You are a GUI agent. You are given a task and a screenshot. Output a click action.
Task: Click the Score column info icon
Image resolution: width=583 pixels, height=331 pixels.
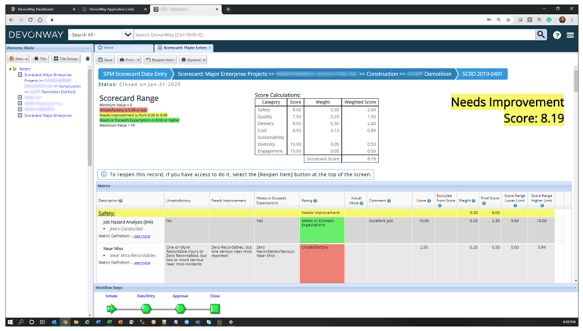(428, 201)
